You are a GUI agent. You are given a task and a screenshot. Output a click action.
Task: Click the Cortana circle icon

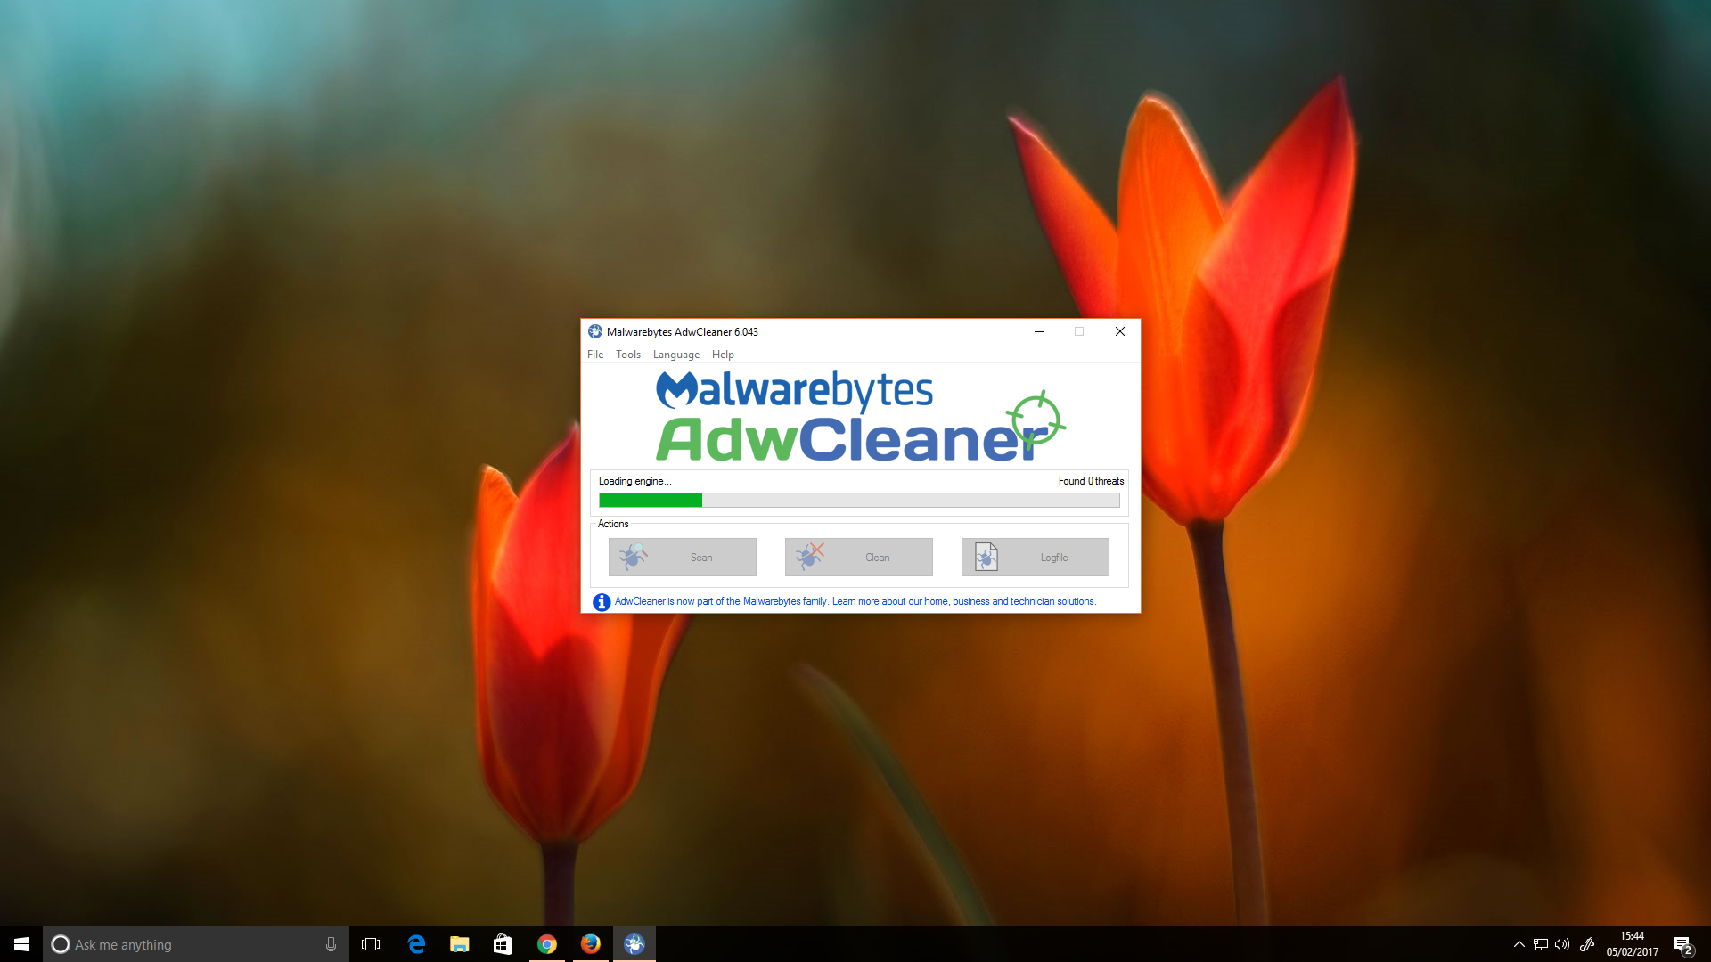pos(60,944)
